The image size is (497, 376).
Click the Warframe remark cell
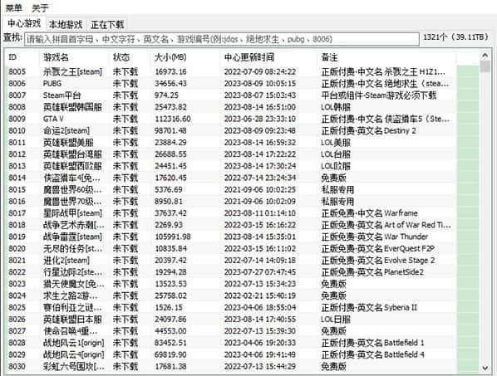coord(370,213)
